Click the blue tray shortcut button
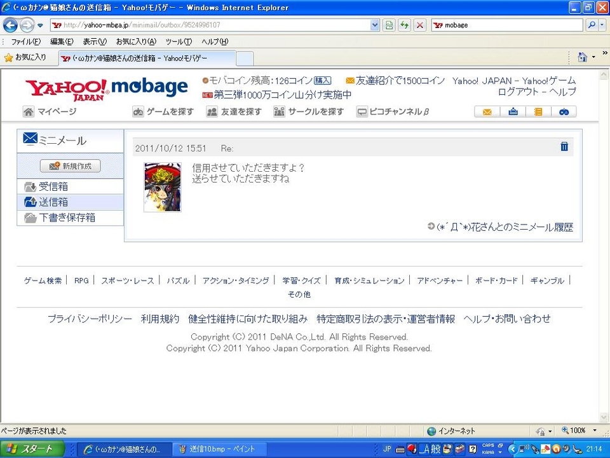Viewport: 610px width, 458px height. point(513,112)
